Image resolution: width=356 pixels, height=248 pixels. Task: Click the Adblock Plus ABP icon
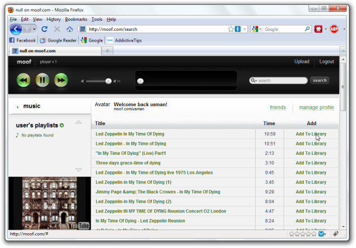coord(334,29)
